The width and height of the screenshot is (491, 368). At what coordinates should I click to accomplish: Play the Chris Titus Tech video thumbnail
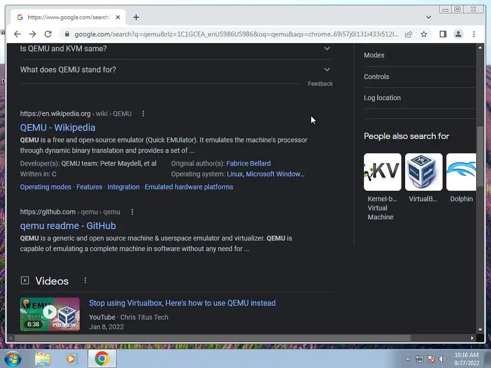(50, 314)
